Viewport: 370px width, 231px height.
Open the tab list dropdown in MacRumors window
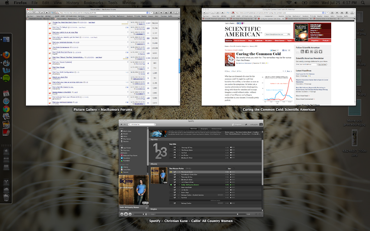point(179,18)
